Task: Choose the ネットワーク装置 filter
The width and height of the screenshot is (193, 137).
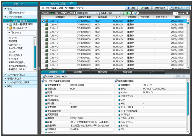Action: pyautogui.click(x=15, y=48)
